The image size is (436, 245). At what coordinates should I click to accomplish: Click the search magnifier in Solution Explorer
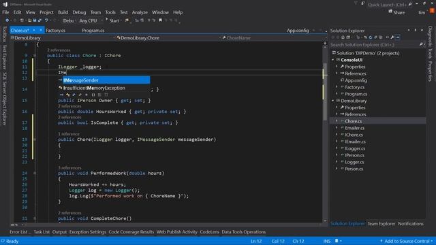421,44
